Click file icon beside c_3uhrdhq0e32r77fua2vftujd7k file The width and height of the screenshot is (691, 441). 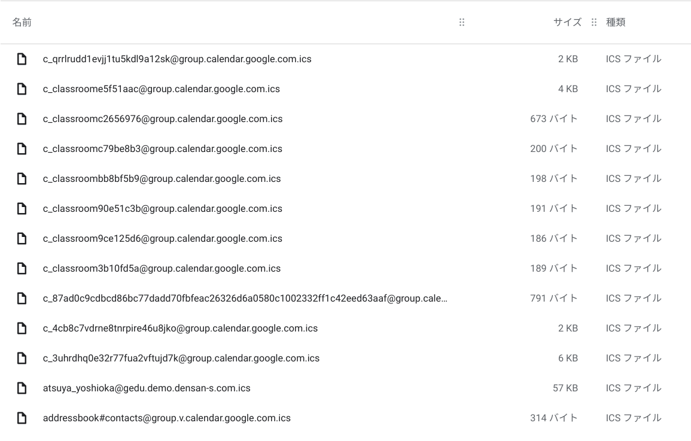click(22, 358)
